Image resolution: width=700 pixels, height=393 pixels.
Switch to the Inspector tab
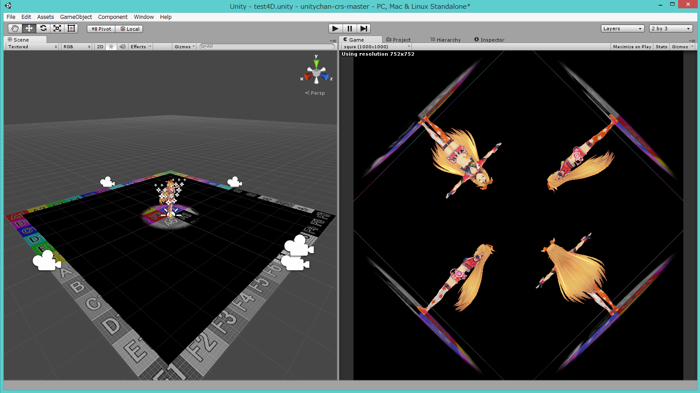489,39
